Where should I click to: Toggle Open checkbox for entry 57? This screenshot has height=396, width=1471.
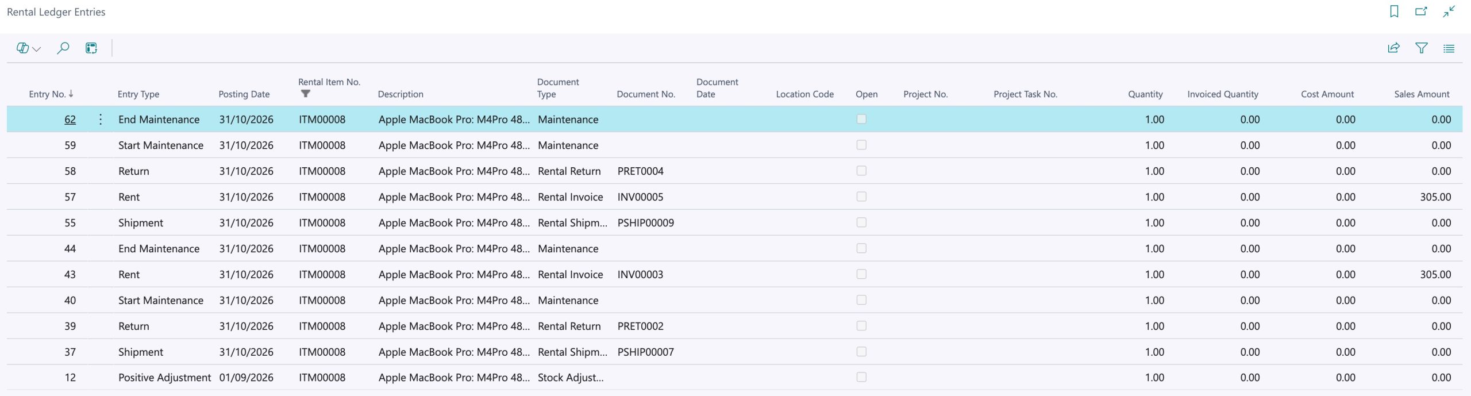point(861,197)
